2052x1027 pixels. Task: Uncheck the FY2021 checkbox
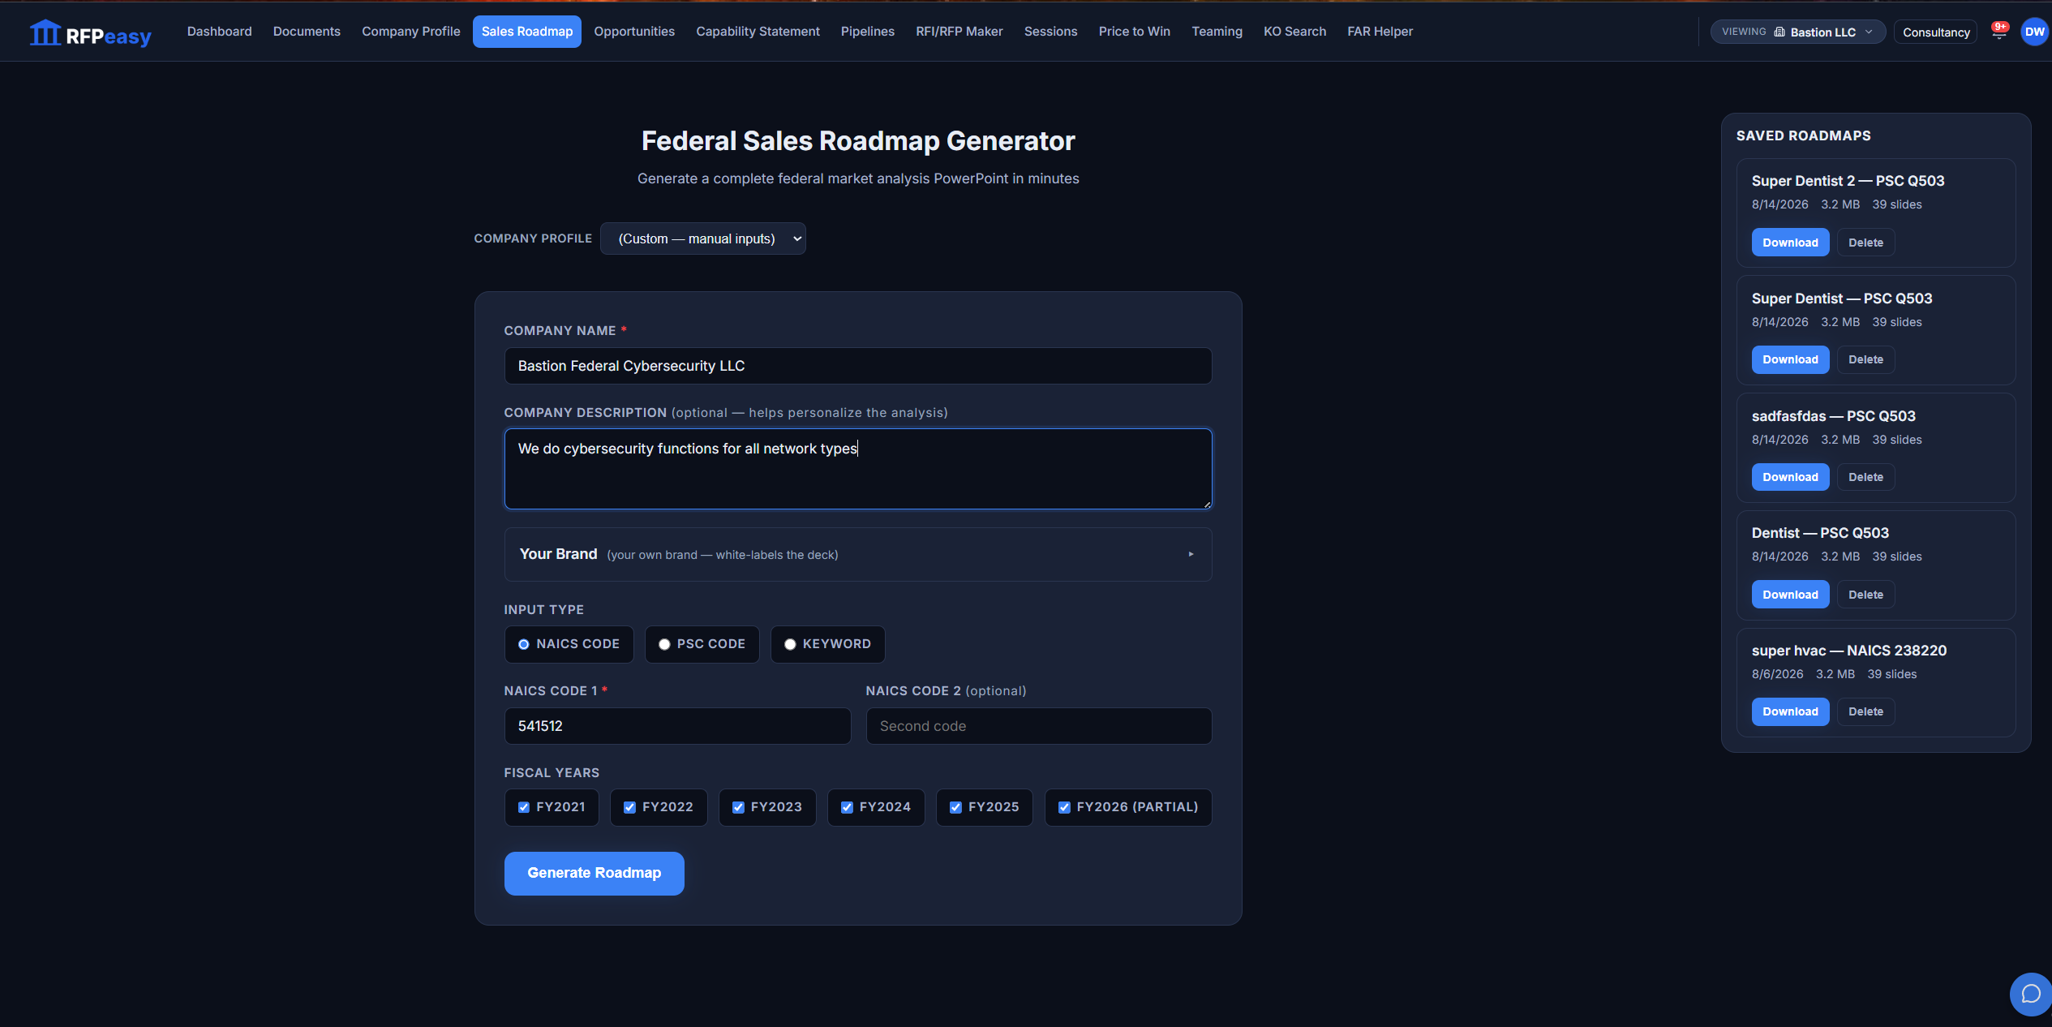[524, 807]
